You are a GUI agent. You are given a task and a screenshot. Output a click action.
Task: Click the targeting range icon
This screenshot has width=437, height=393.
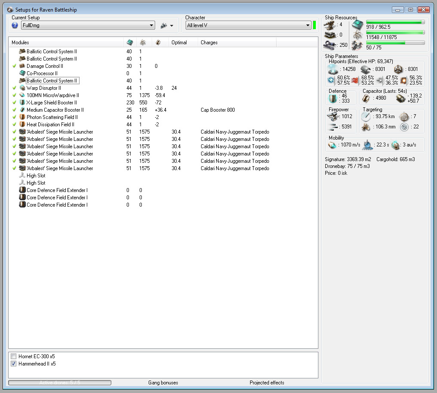(365, 116)
